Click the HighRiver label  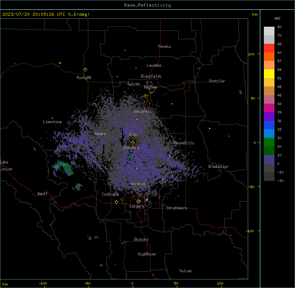pyautogui.click(x=147, y=254)
